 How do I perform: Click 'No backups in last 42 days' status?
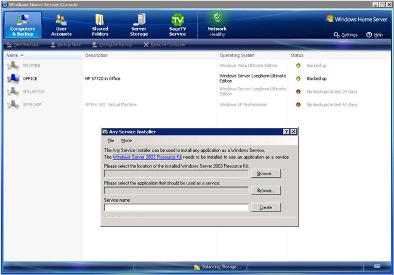click(332, 105)
